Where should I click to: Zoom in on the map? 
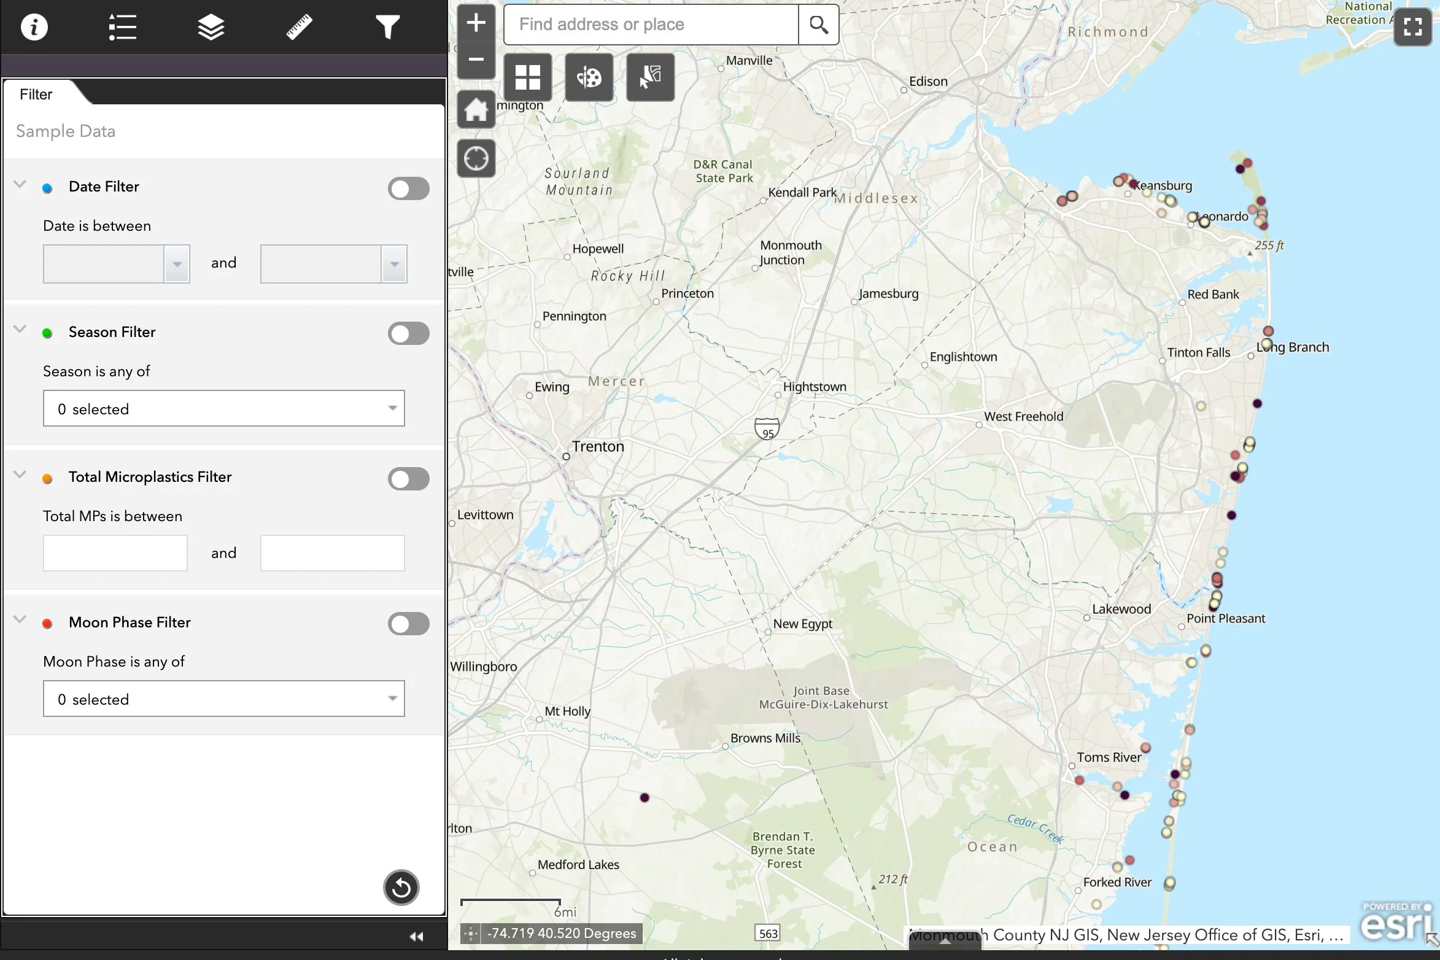[x=476, y=23]
